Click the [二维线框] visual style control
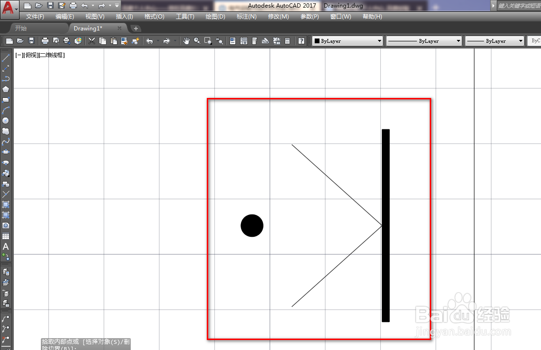The height and width of the screenshot is (350, 541). [51, 55]
